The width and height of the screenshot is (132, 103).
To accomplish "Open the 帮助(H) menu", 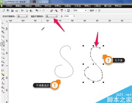I will 118,6.
